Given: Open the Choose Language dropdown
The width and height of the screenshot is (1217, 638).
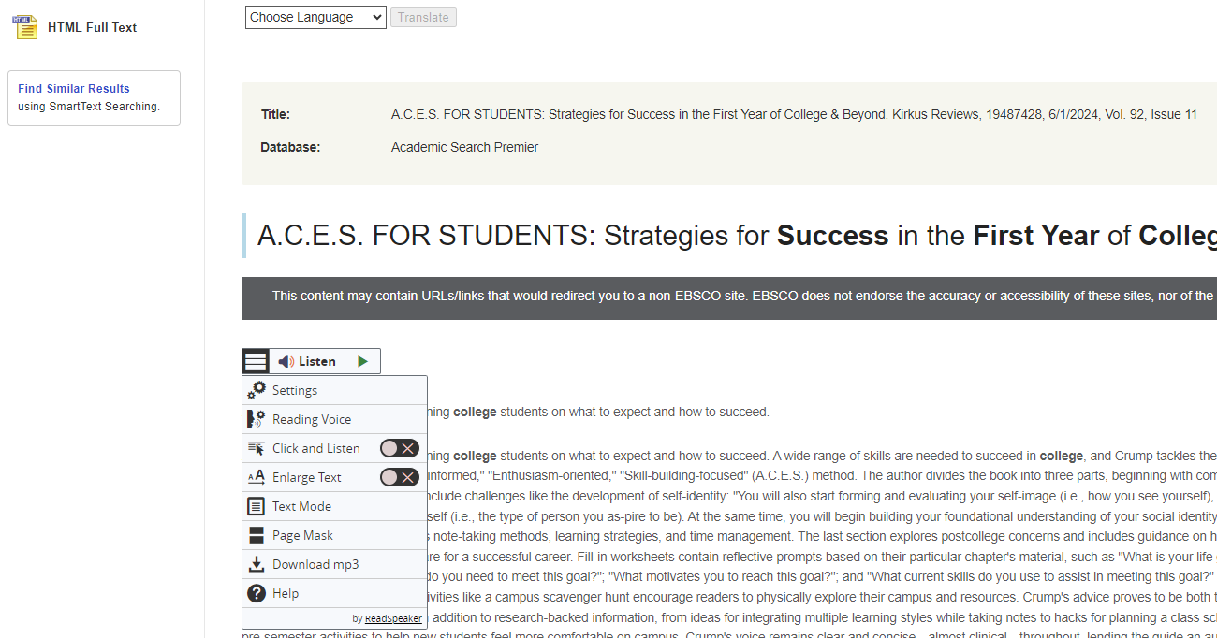Looking at the screenshot, I should pos(315,17).
